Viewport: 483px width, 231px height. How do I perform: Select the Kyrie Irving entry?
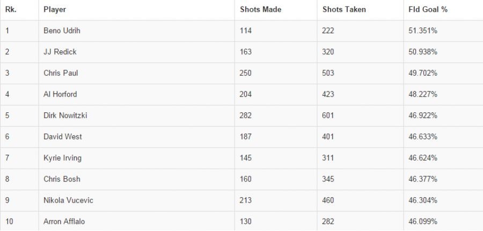62,158
